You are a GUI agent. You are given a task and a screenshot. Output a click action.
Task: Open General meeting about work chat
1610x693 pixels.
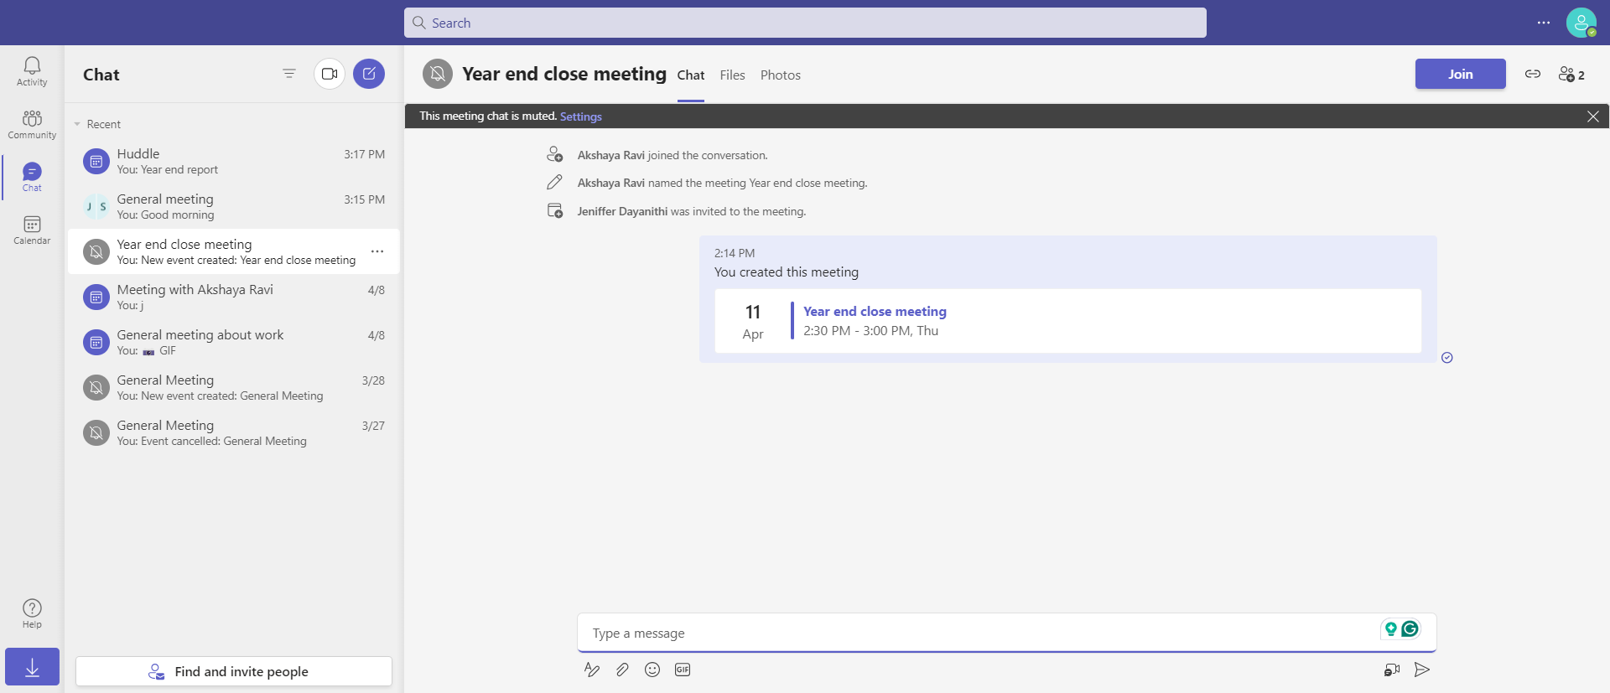[x=234, y=342]
